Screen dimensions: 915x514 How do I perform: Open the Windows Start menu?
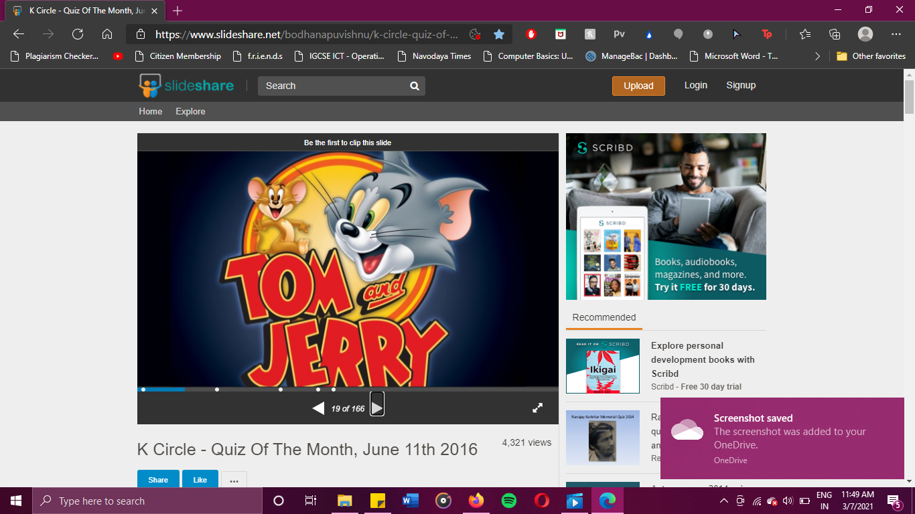[x=15, y=501]
